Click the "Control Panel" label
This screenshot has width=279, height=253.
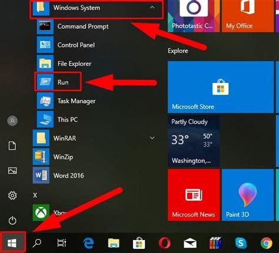(76, 45)
